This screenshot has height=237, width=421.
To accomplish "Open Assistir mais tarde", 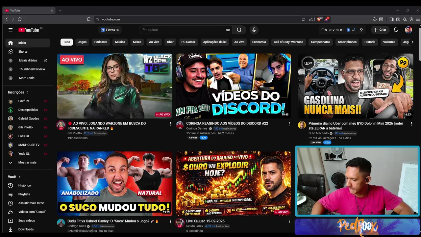I will (x=28, y=203).
